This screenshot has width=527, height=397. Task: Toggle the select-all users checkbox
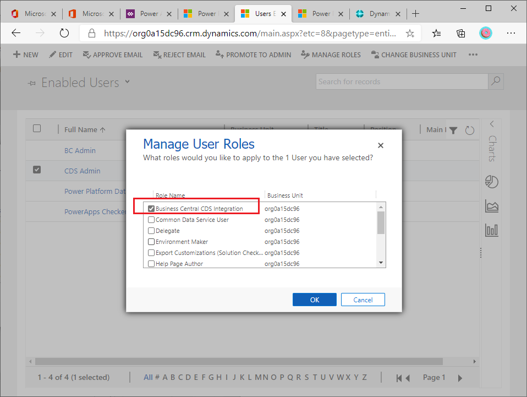pyautogui.click(x=37, y=128)
